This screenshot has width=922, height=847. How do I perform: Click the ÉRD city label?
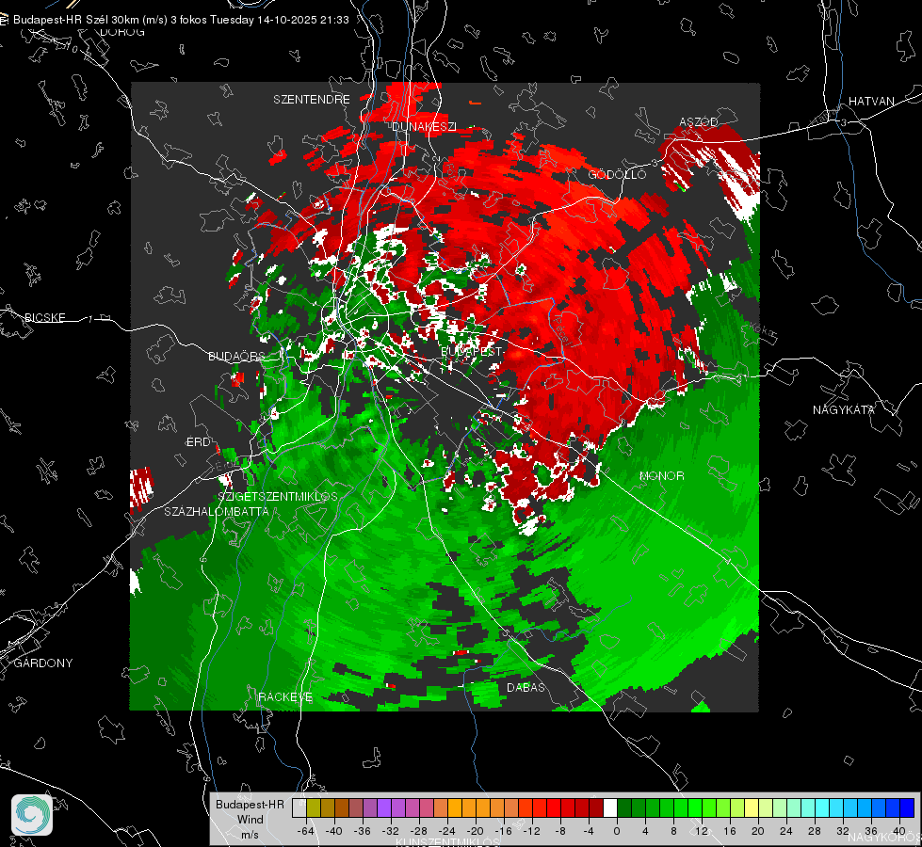(x=198, y=442)
